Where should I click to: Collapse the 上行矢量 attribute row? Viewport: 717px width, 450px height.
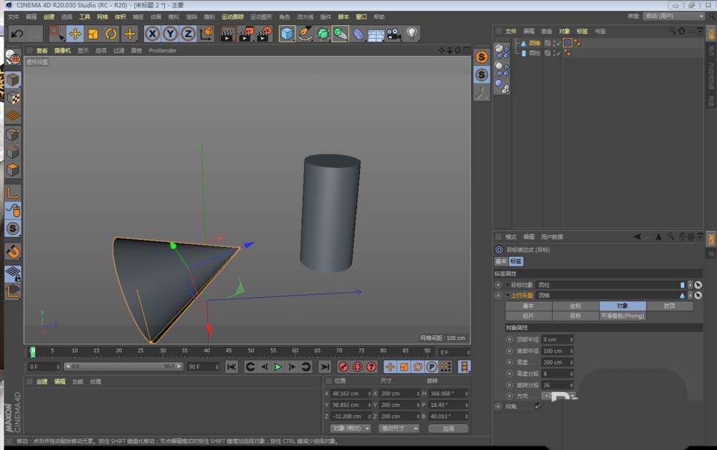(x=509, y=295)
